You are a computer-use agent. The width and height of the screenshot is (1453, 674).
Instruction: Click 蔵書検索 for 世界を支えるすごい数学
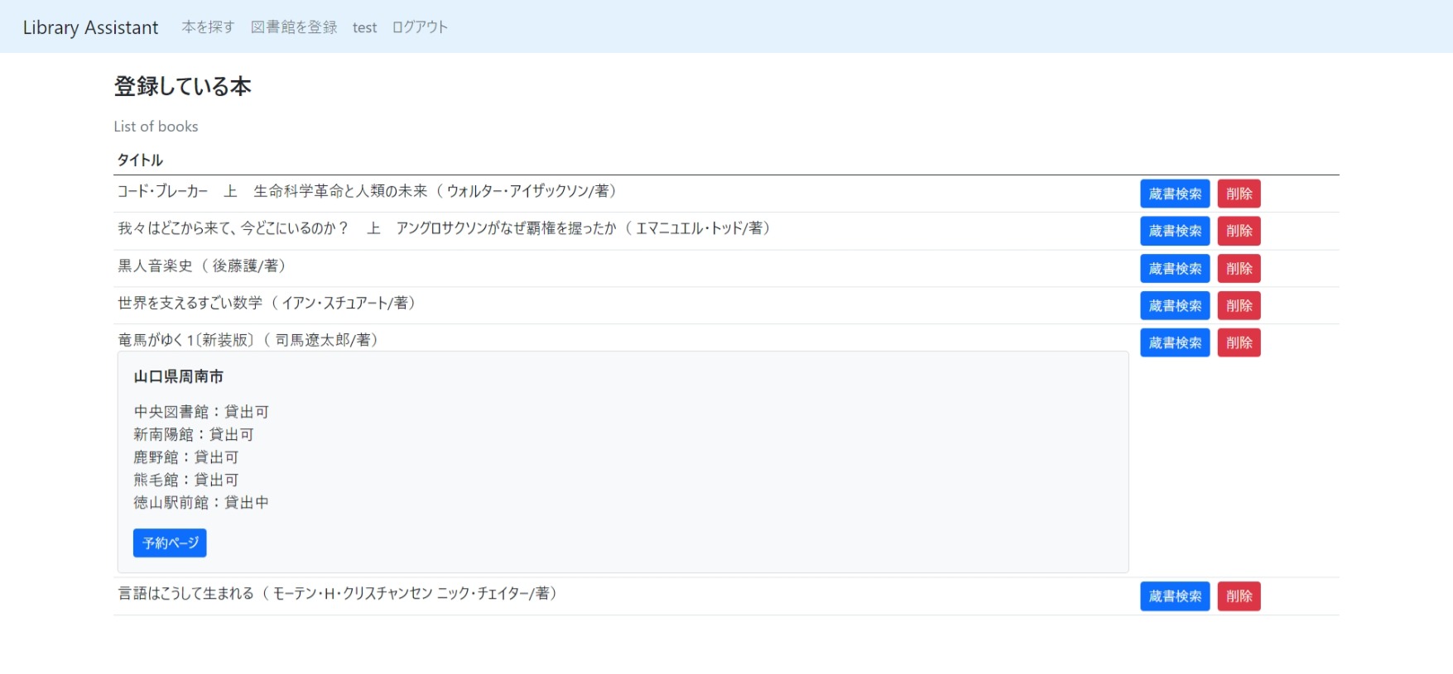1174,306
